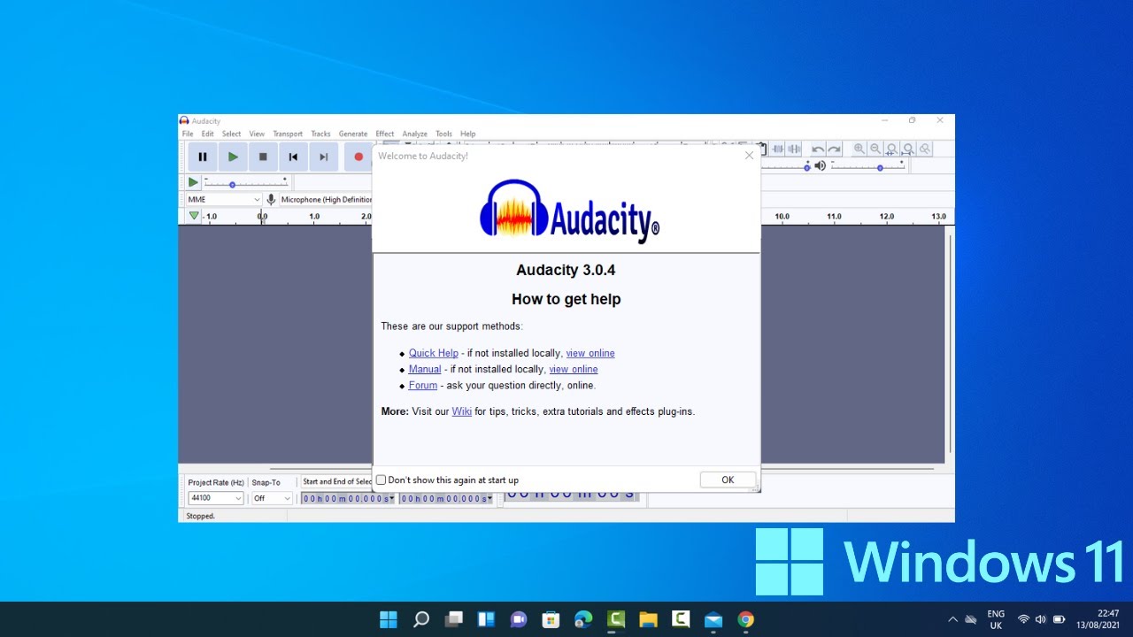Click Skip to Start button

tap(293, 157)
